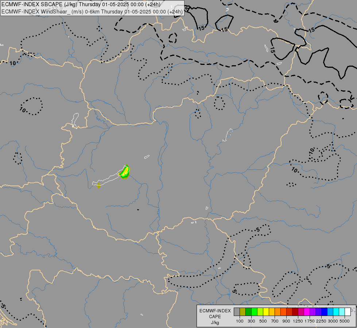Click the pale cyan swatch before 5000
Viewport: 357px width, 328px height.
342,312
